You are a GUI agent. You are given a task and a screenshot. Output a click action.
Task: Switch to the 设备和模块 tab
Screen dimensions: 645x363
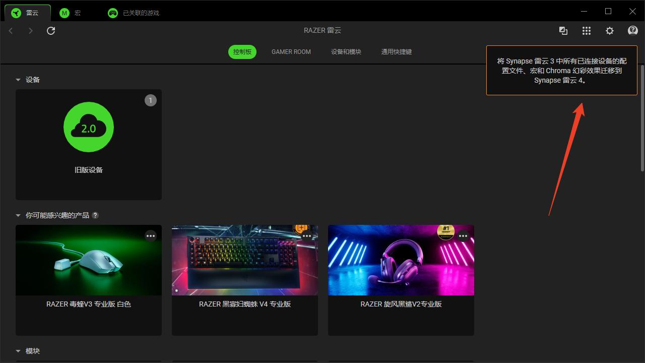[346, 52]
